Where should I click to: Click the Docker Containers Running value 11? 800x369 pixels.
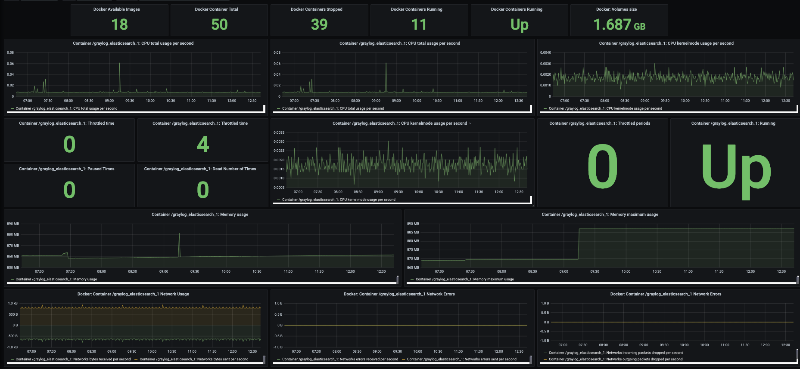[x=419, y=25]
